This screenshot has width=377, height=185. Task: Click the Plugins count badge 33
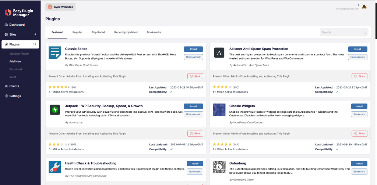point(34,44)
